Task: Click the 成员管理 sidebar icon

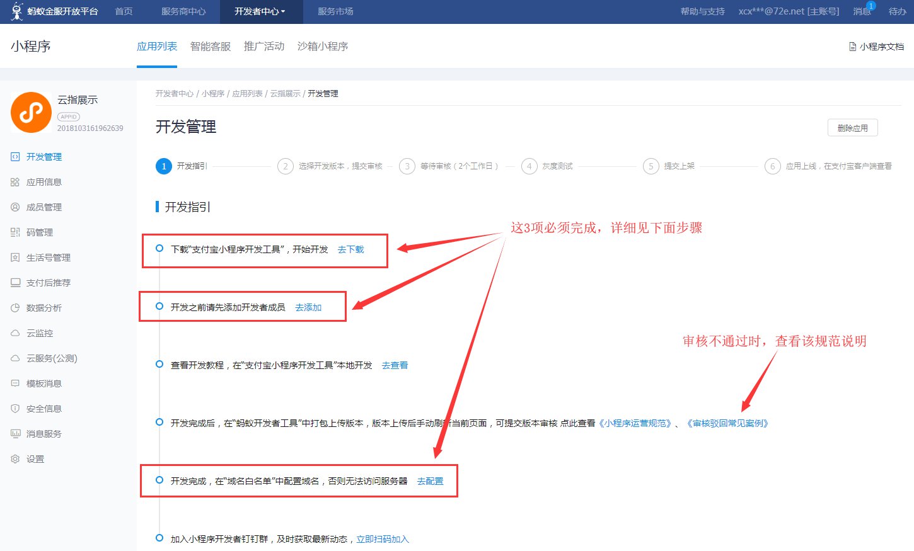Action: [15, 207]
